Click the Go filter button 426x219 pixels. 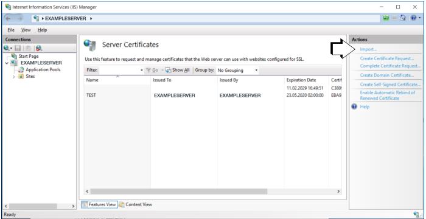pyautogui.click(x=152, y=71)
